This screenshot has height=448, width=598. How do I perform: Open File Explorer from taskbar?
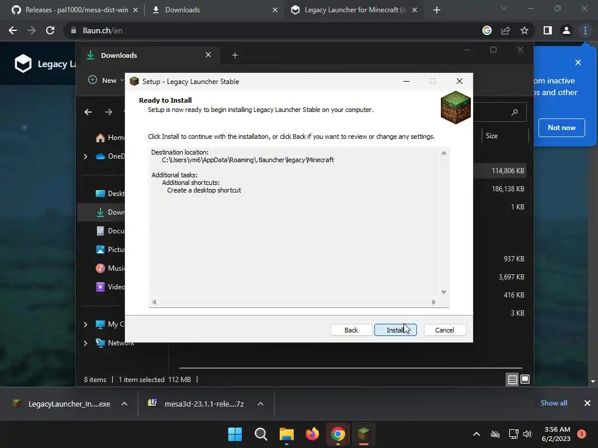[286, 434]
